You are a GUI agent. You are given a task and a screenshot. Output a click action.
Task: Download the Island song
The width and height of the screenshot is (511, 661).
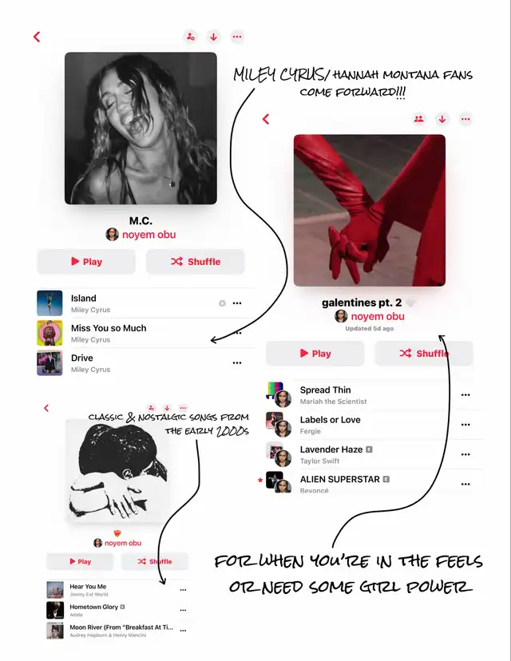pos(222,303)
